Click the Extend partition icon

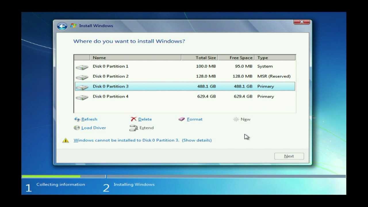134,128
